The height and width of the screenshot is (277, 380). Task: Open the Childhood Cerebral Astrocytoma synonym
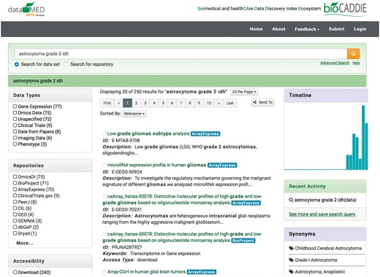pyautogui.click(x=328, y=248)
